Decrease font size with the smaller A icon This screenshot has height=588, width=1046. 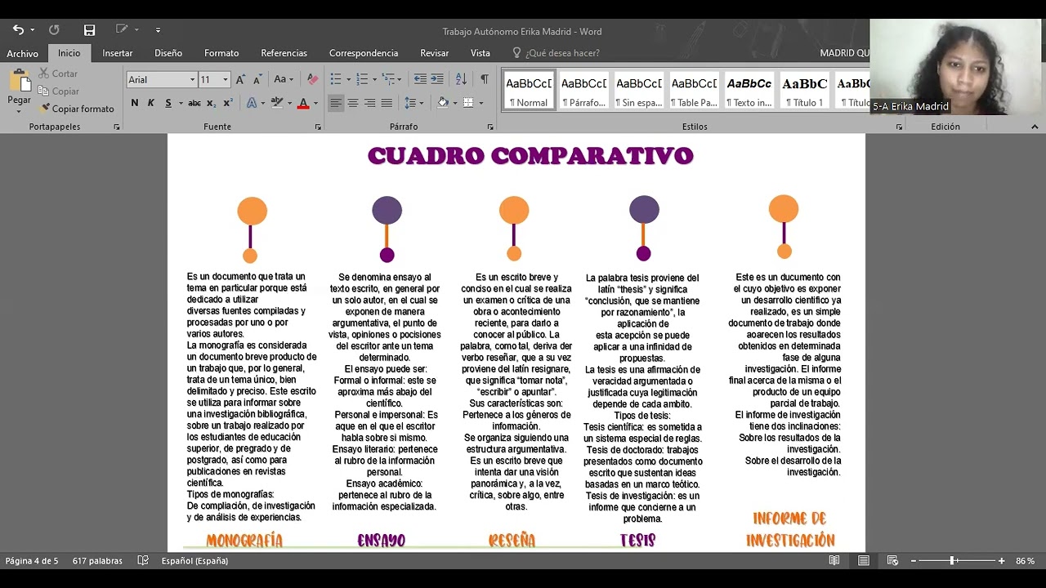click(x=257, y=79)
